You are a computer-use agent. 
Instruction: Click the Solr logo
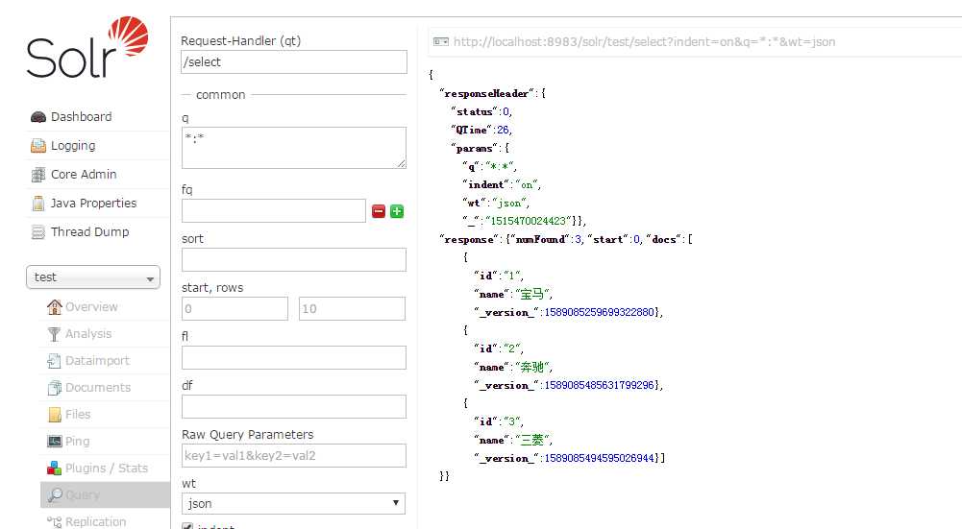(x=87, y=48)
